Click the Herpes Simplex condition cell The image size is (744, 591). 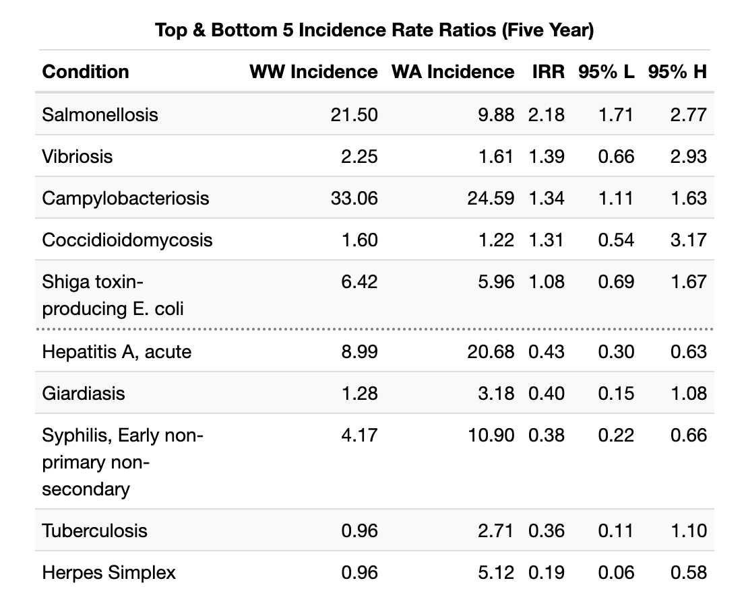coord(108,572)
